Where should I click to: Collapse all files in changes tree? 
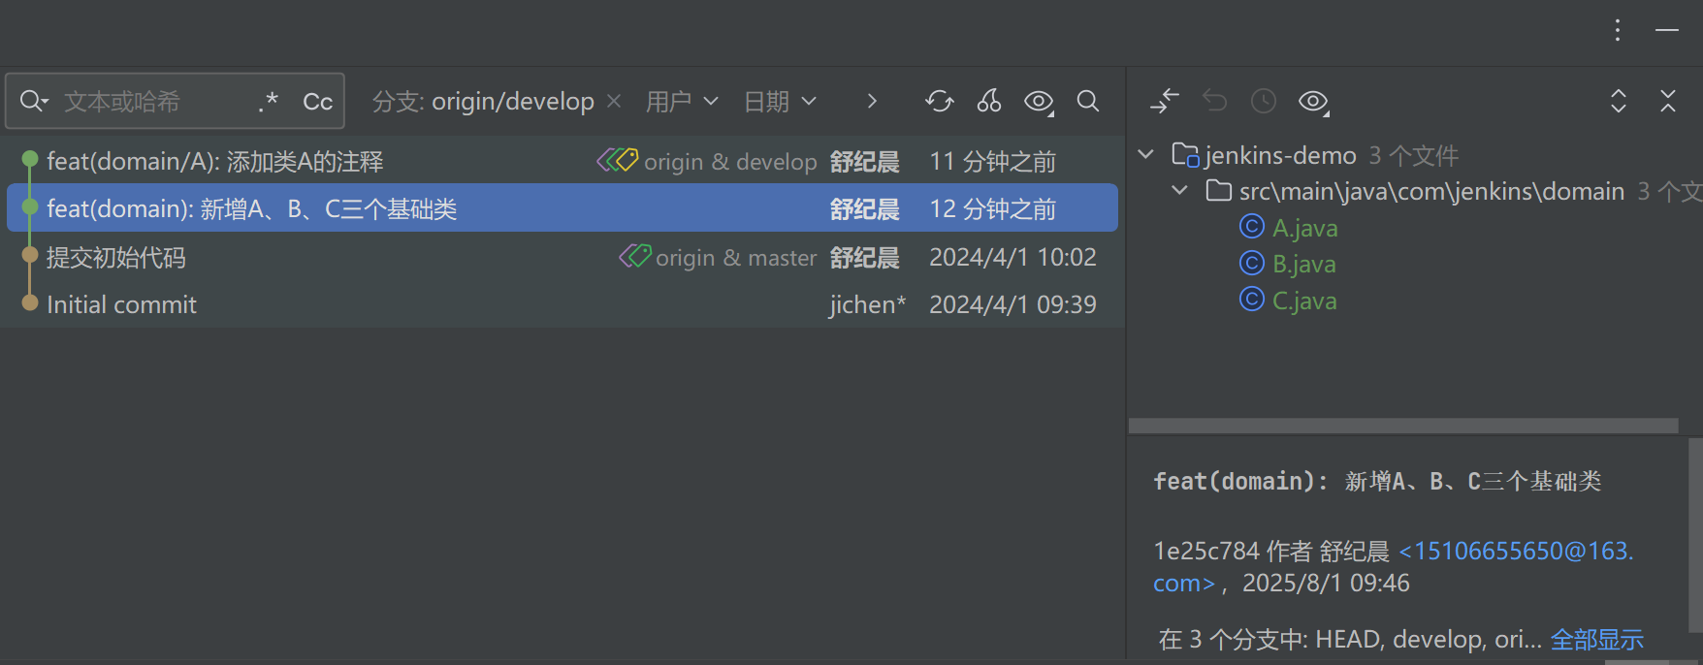point(1668,101)
